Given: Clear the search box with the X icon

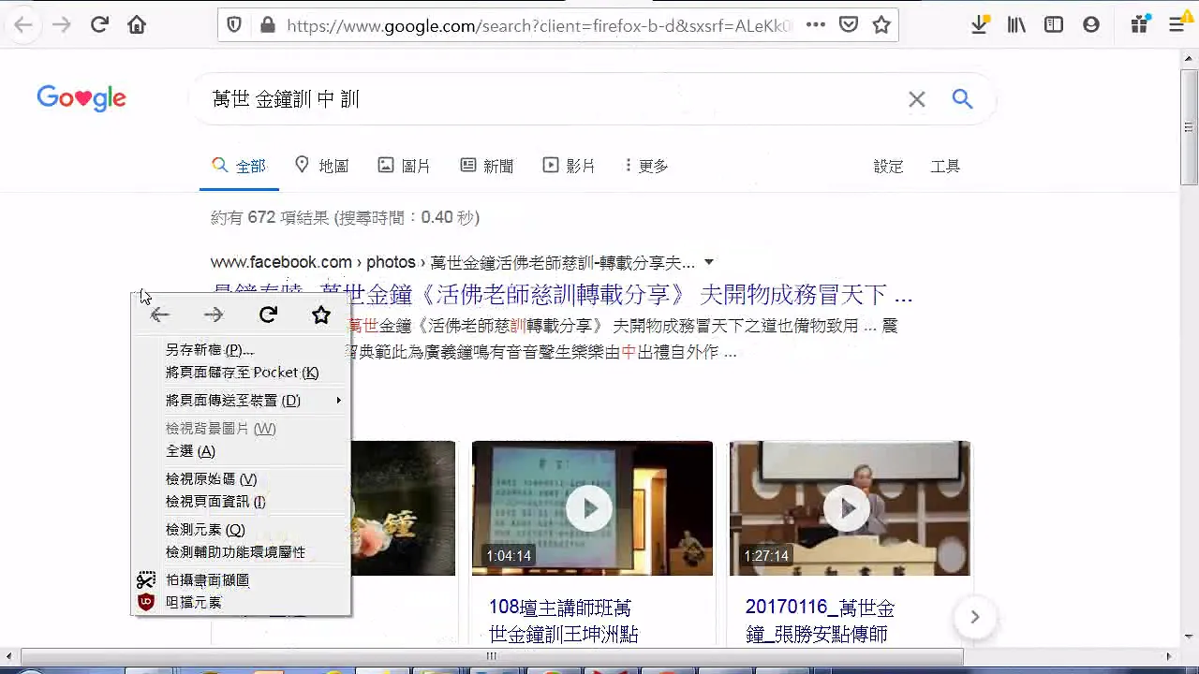Looking at the screenshot, I should point(917,99).
